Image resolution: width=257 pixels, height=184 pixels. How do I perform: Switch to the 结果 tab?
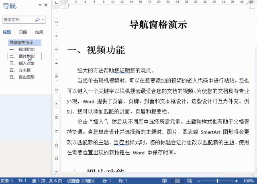tap(39, 32)
